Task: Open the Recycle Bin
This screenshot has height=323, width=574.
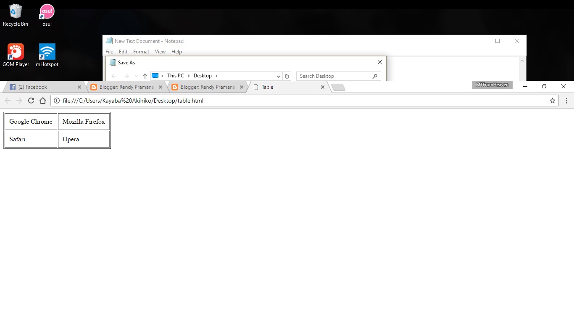Action: pos(15,11)
